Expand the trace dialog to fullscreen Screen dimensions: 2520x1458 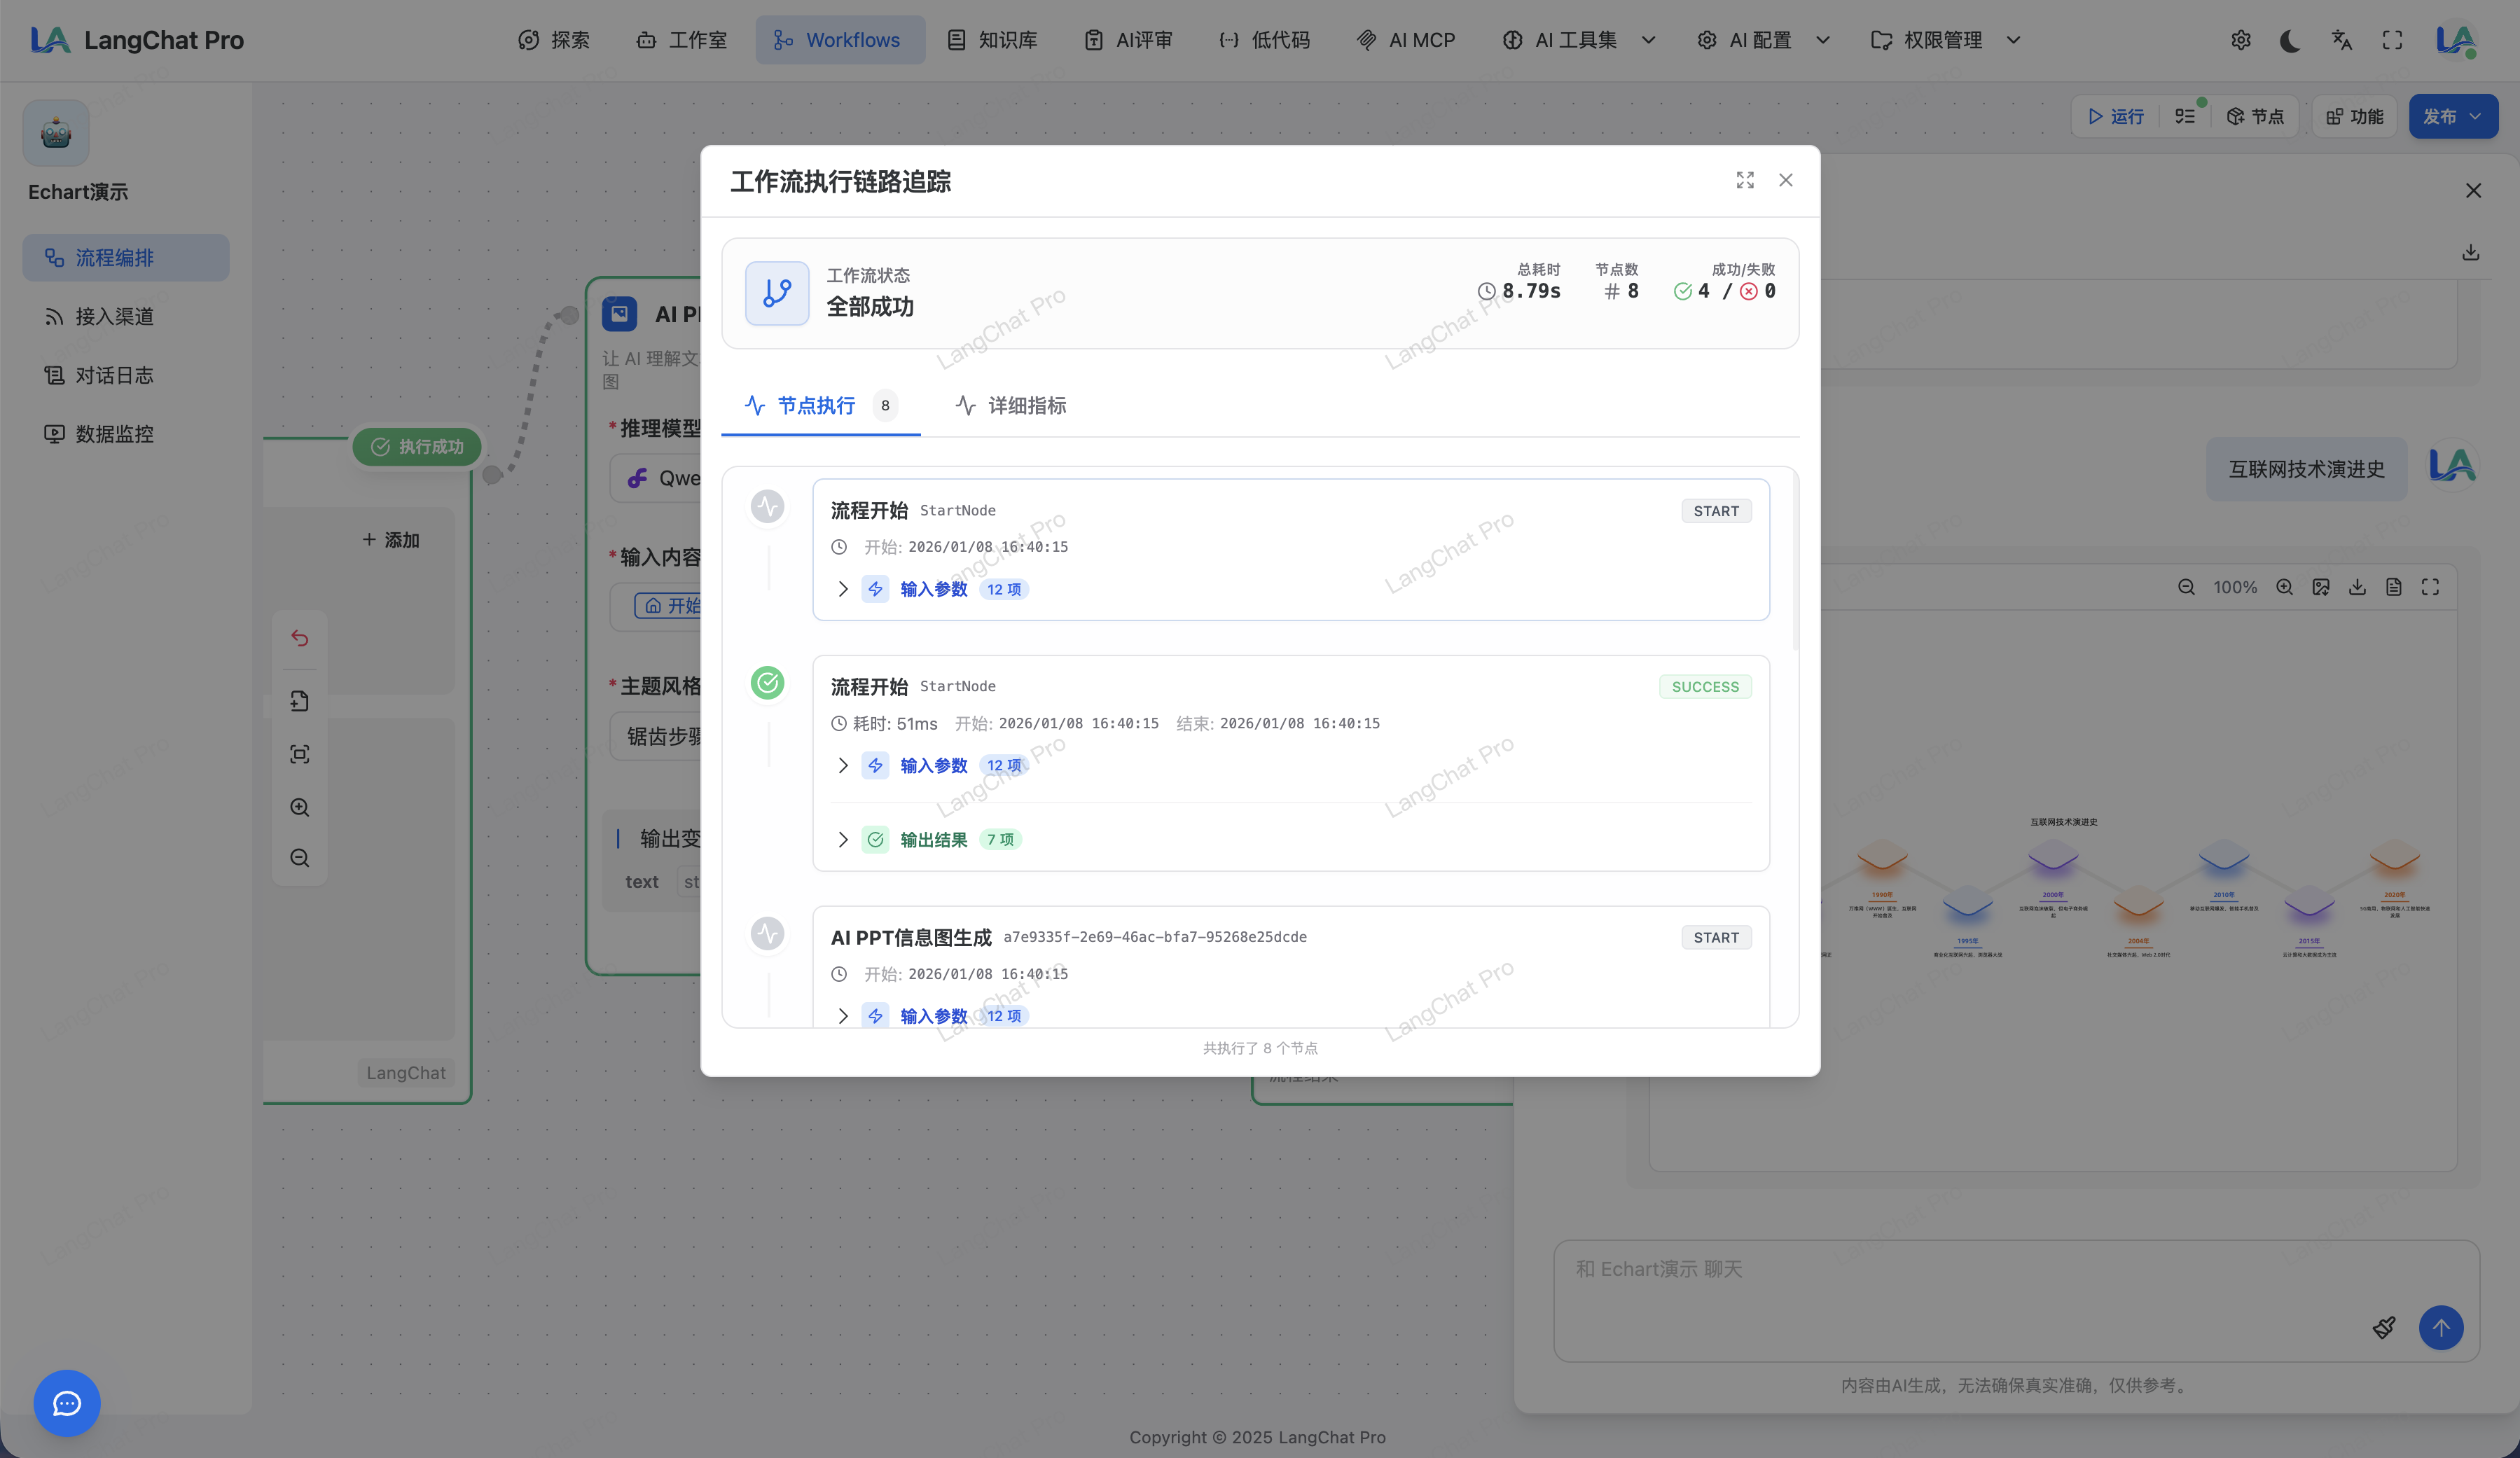pos(1745,180)
